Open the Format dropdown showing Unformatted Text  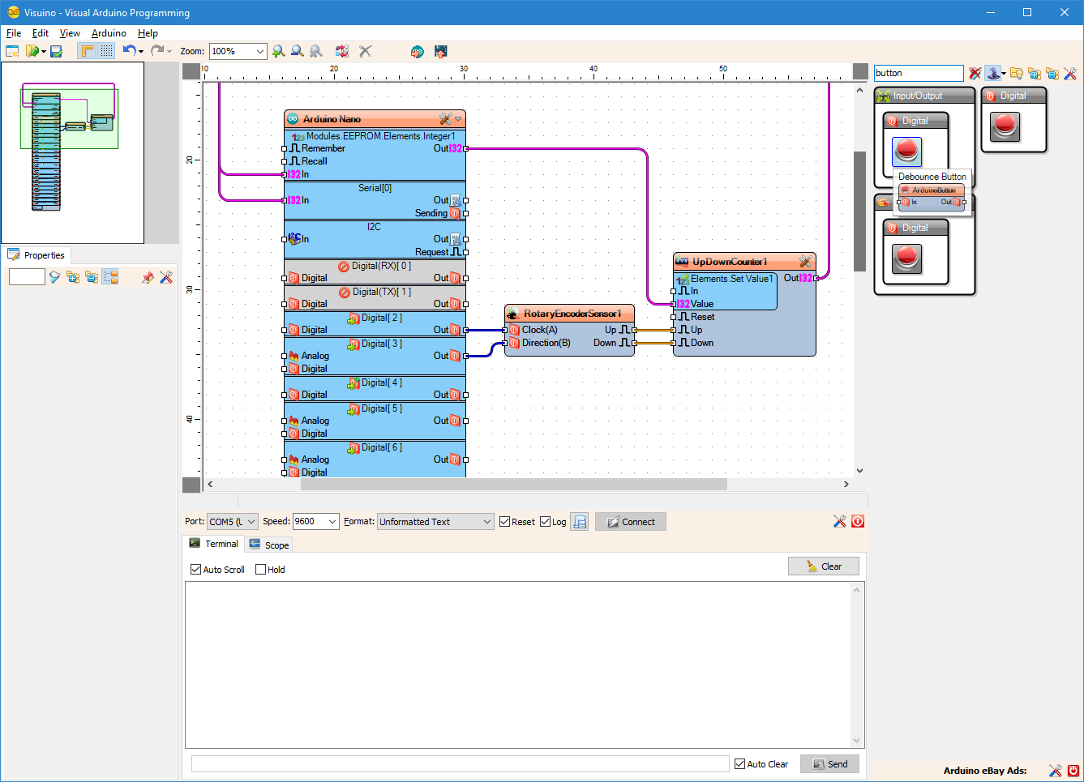pos(435,521)
